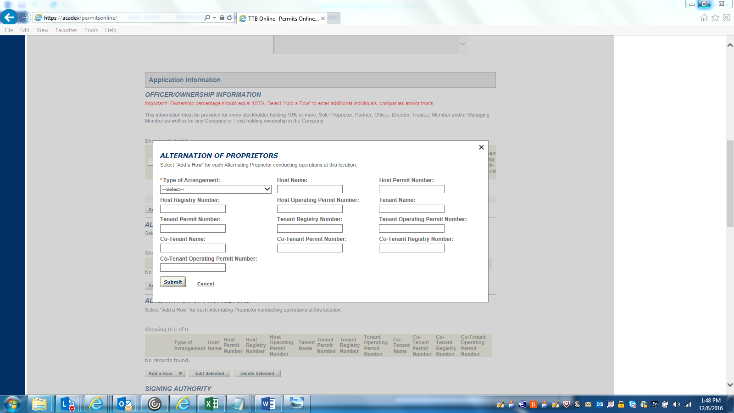Click the orange B tray icon
The height and width of the screenshot is (413, 734).
coord(534,404)
